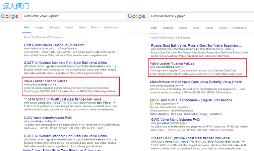Image resolution: width=254 pixels, height=151 pixels.
Task: Focus the 'Gost Ball Valves Supplier' search box
Action: pyautogui.click(x=201, y=16)
